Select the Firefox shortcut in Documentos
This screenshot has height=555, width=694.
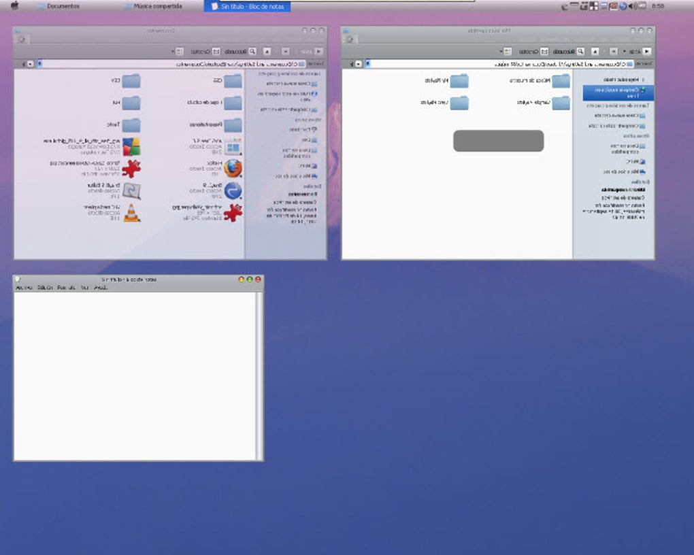click(x=216, y=168)
